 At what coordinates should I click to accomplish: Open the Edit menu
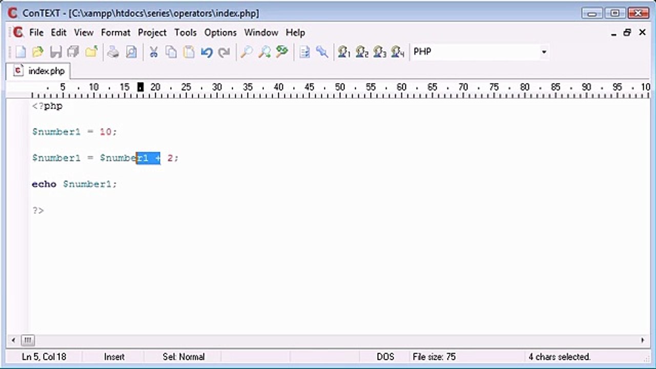click(x=58, y=32)
